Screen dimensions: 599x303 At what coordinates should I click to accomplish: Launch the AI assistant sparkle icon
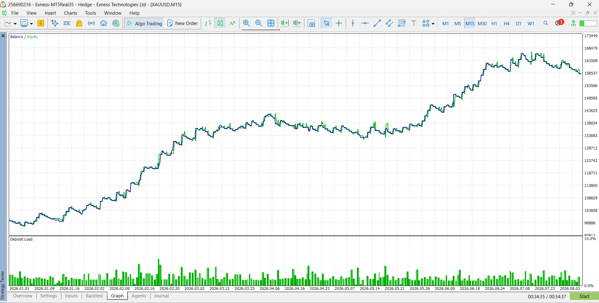click(55, 23)
